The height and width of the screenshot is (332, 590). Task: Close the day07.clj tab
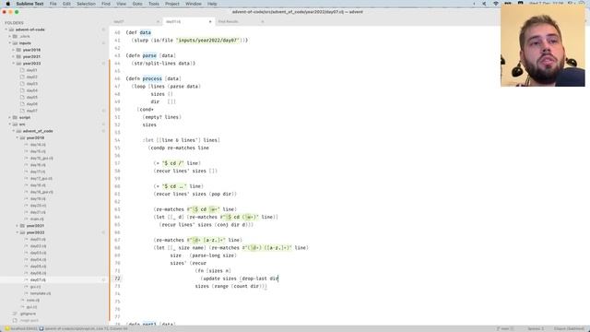pyautogui.click(x=210, y=22)
